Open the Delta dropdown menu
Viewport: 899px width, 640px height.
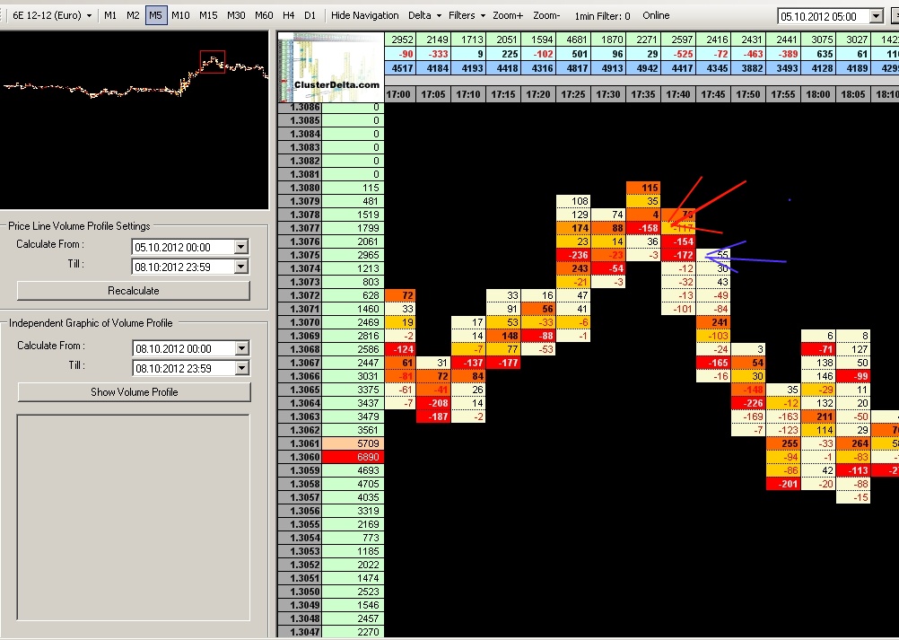[425, 15]
